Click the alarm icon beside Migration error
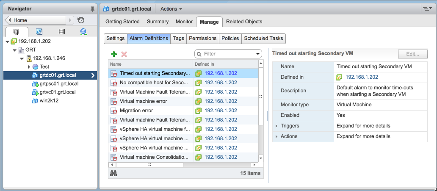The image size is (437, 191). click(114, 111)
